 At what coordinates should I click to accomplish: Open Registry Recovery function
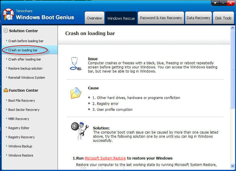tap(21, 137)
